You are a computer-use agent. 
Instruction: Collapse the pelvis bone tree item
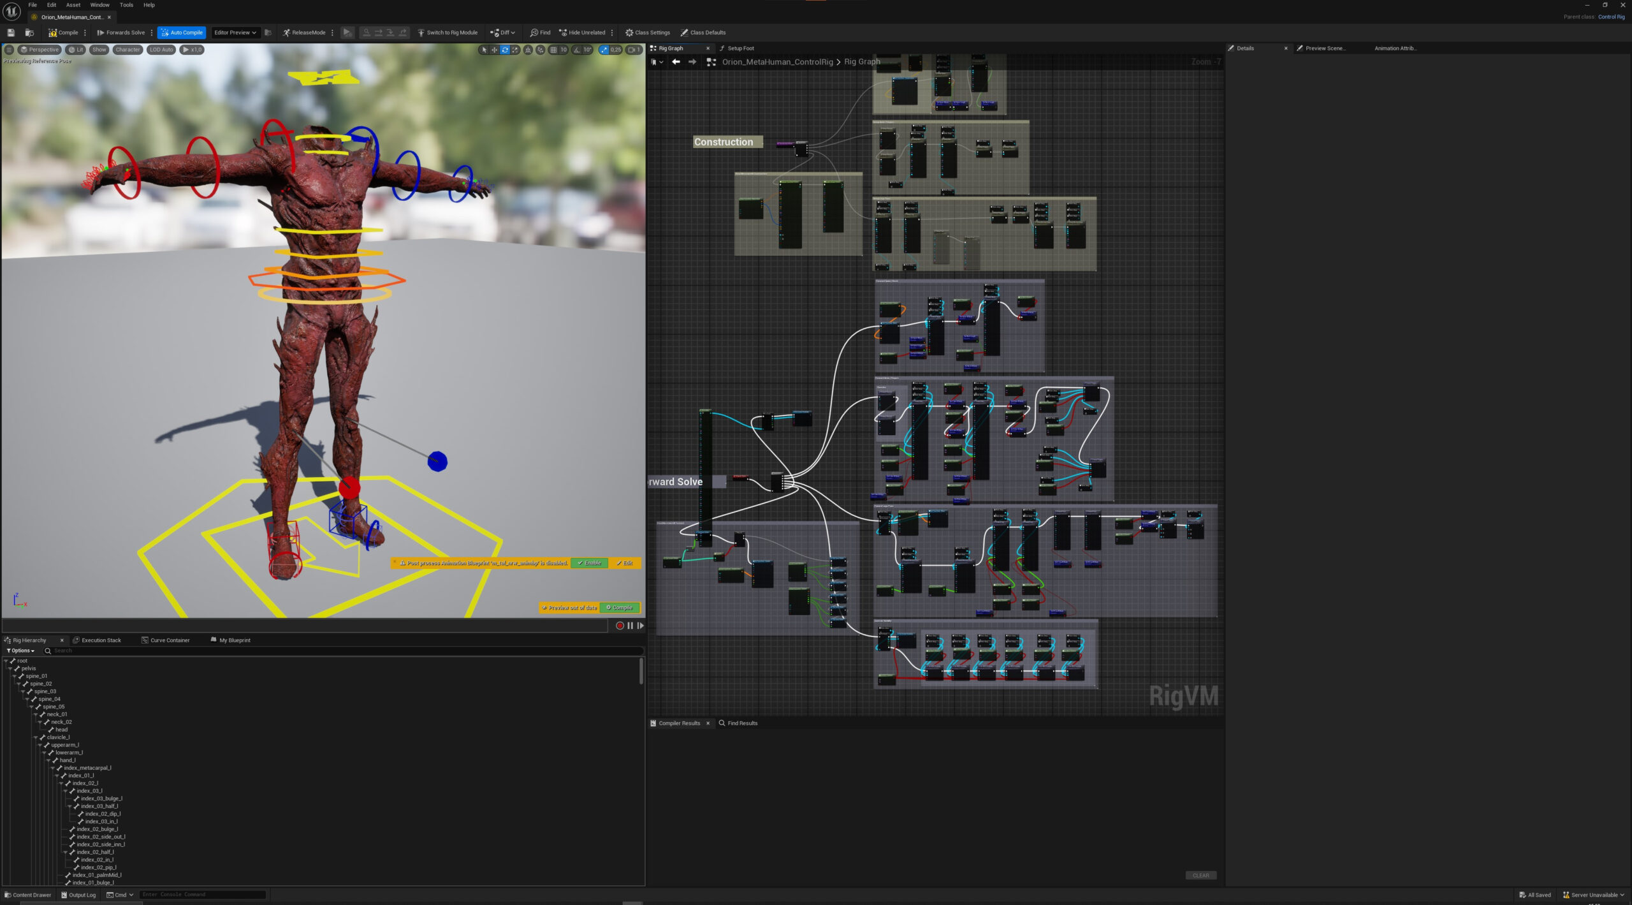coord(10,669)
